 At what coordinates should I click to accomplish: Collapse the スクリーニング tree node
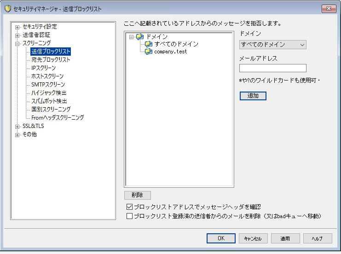[x=17, y=43]
